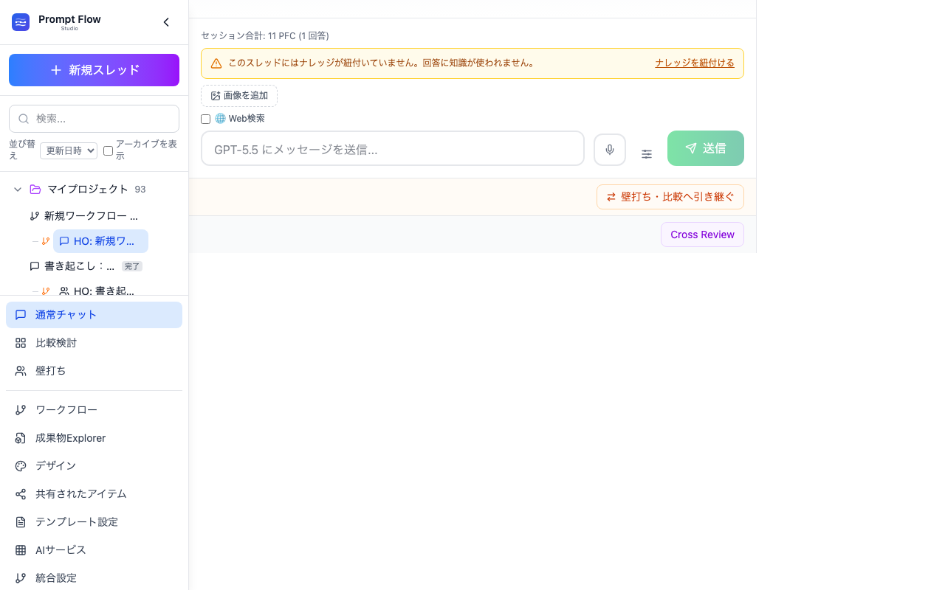
Task: Click the 壁打ち people icon
Action: click(21, 371)
